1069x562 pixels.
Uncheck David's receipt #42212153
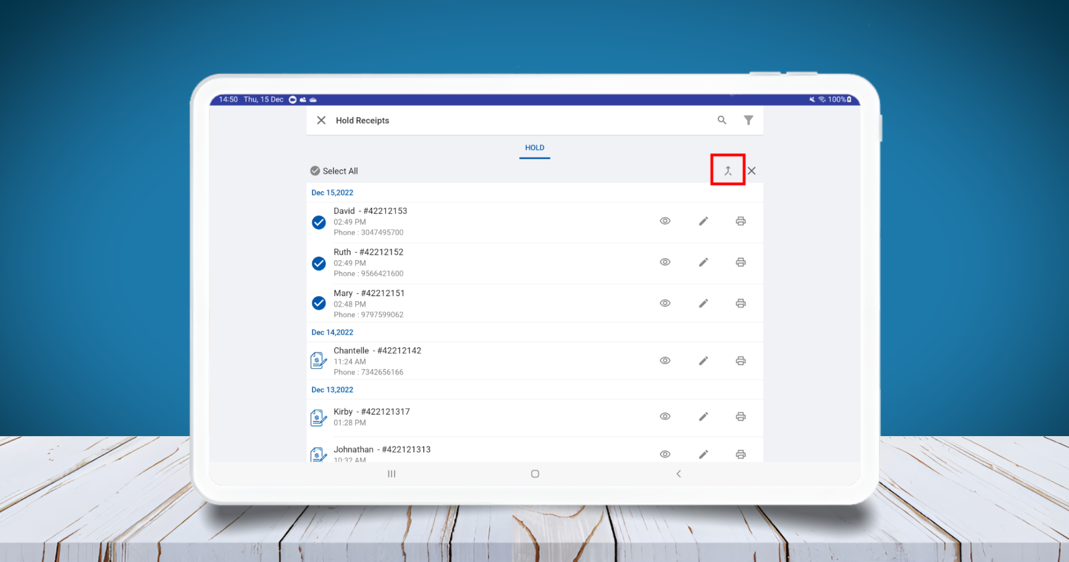tap(318, 222)
